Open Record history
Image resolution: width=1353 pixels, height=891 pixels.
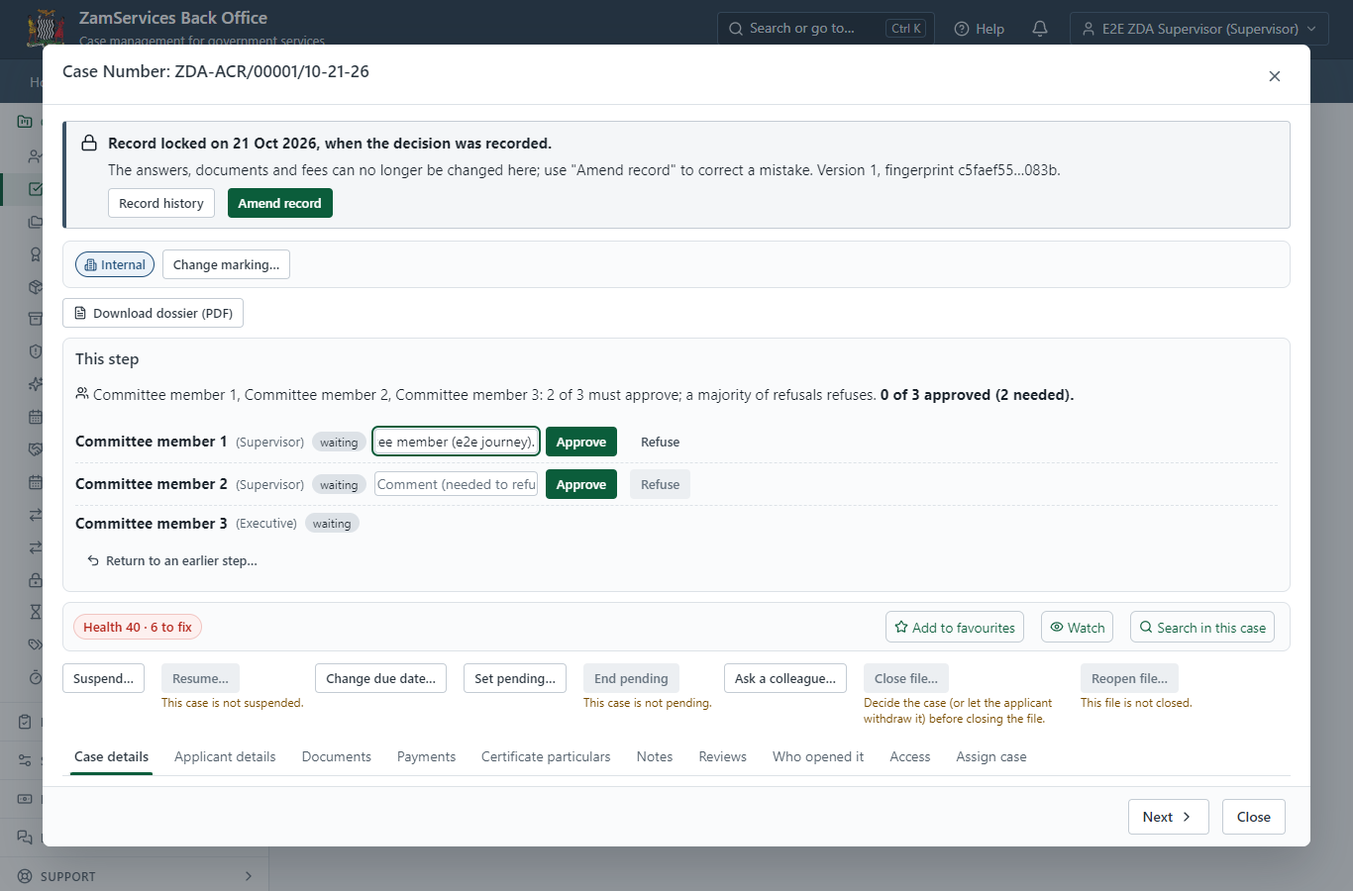point(161,203)
